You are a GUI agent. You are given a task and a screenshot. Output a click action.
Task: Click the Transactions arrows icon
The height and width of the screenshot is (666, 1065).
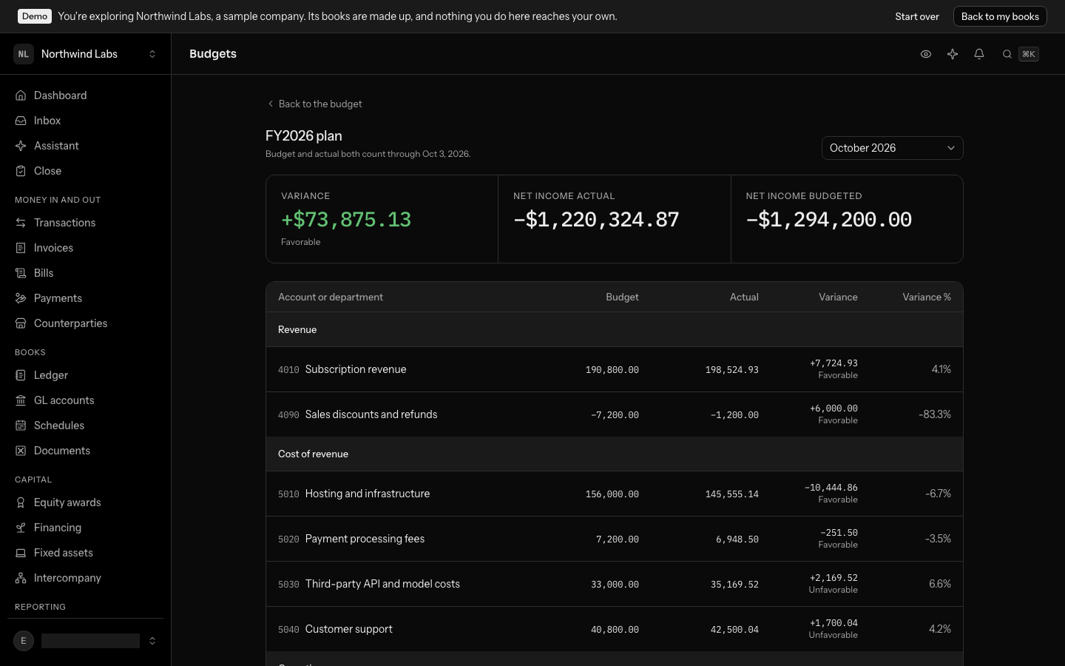coord(21,223)
